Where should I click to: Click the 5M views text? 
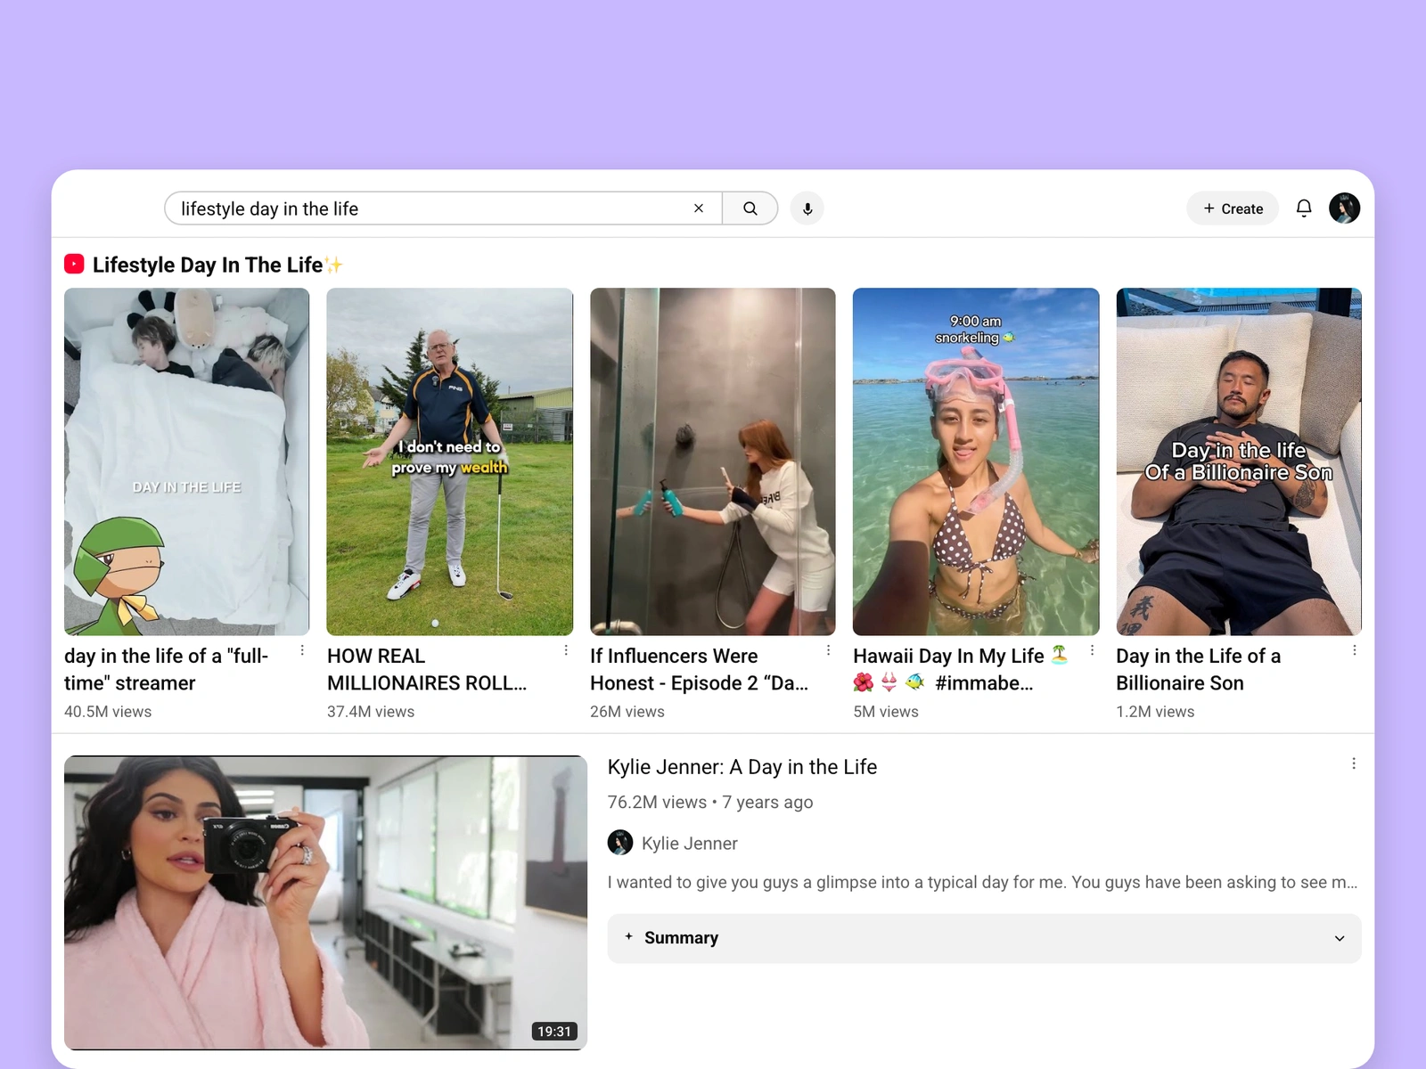coord(886,712)
